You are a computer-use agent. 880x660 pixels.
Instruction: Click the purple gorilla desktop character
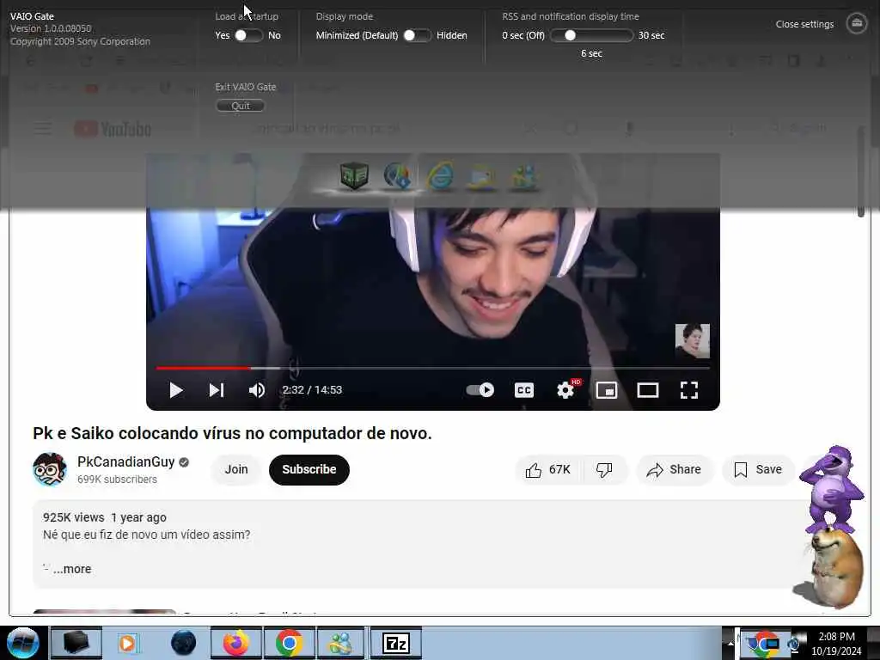[x=832, y=488]
